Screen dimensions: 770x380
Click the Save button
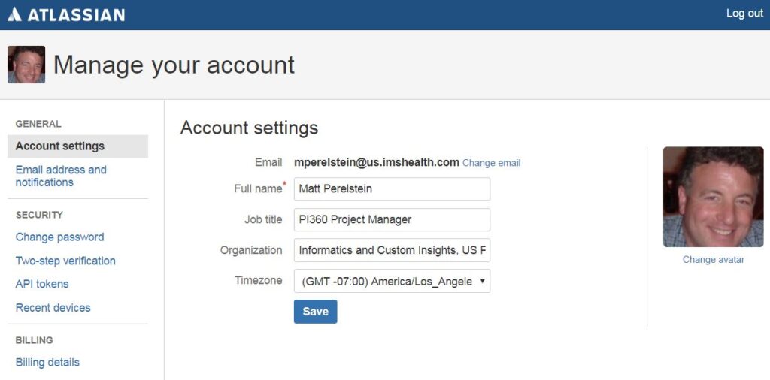click(315, 312)
